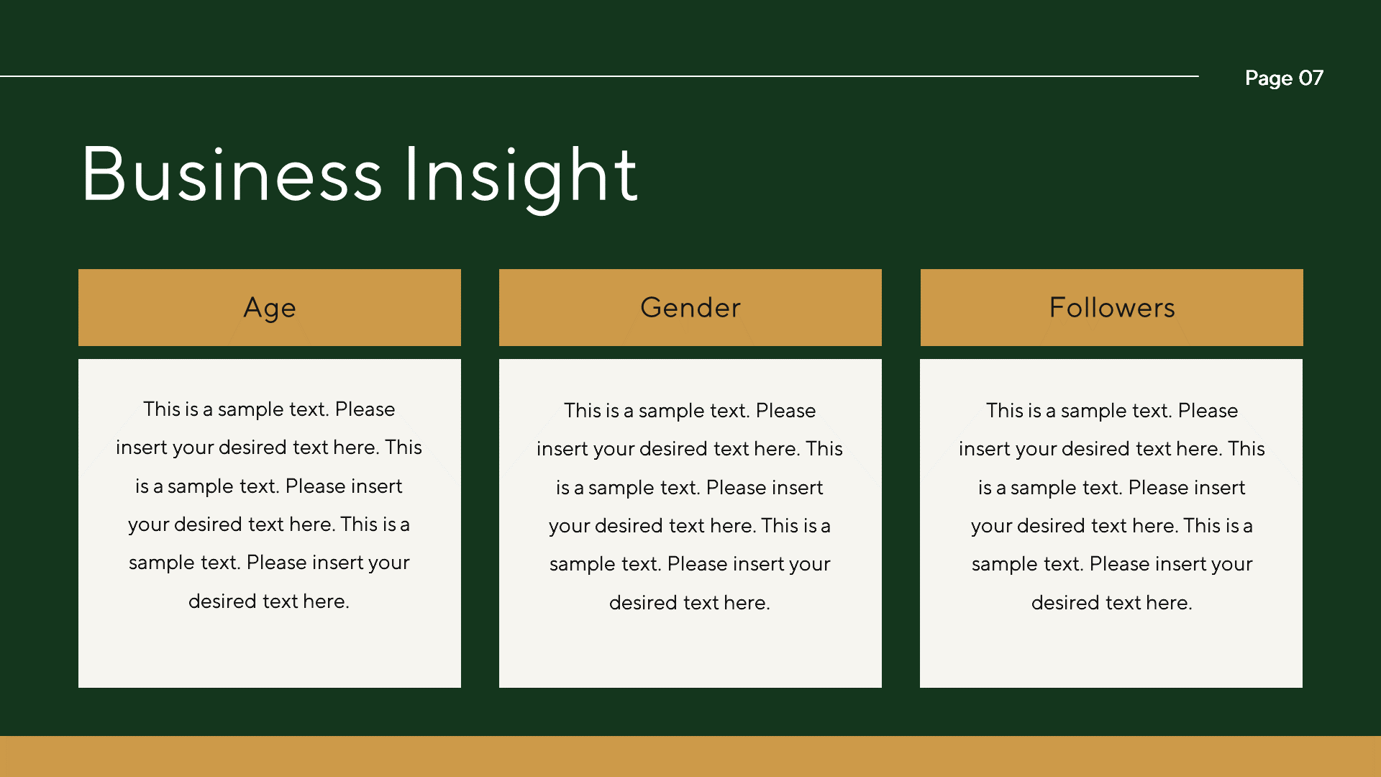Click the word Business in title

[232, 175]
